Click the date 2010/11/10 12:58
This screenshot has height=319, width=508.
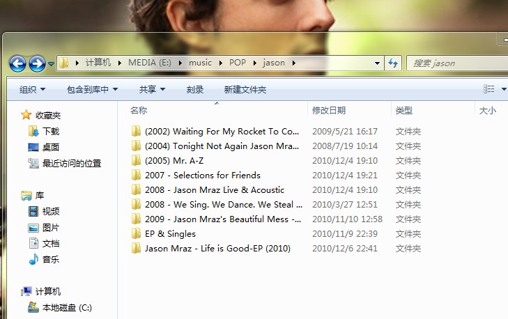coord(347,219)
